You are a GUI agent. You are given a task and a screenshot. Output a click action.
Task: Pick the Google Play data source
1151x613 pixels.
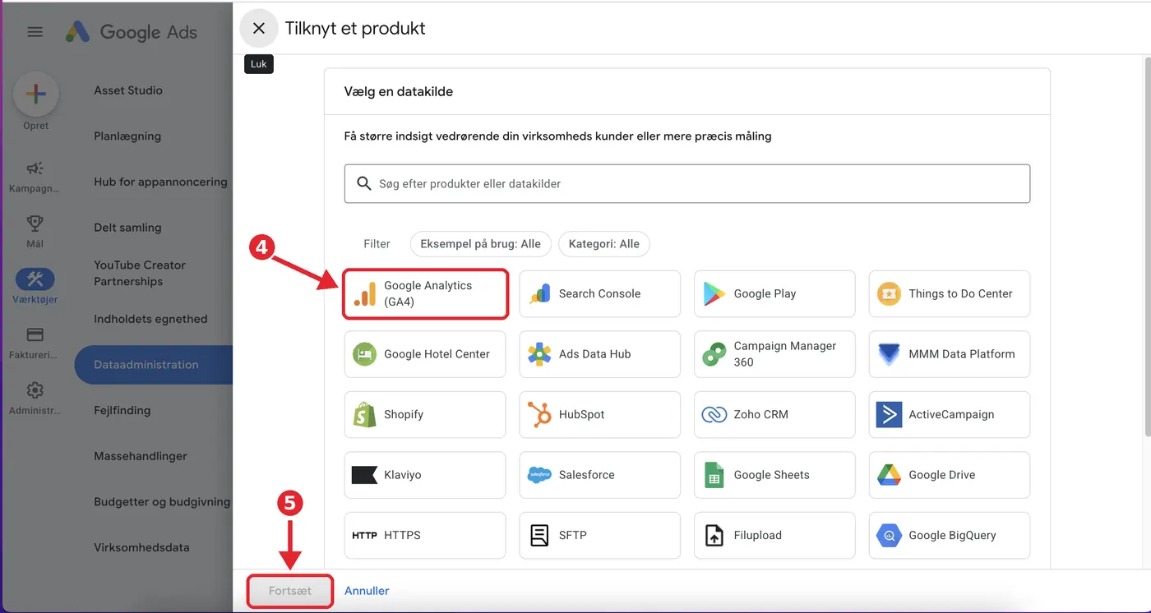click(x=774, y=293)
